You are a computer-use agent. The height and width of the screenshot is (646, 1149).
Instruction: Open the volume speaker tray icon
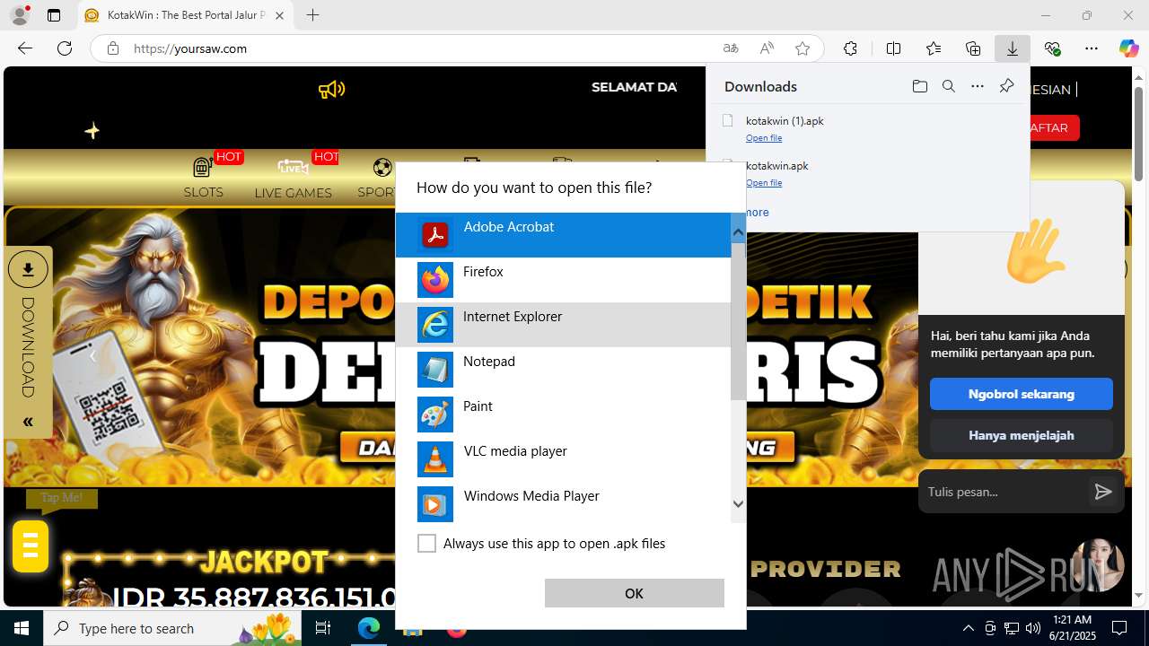pyautogui.click(x=1032, y=628)
